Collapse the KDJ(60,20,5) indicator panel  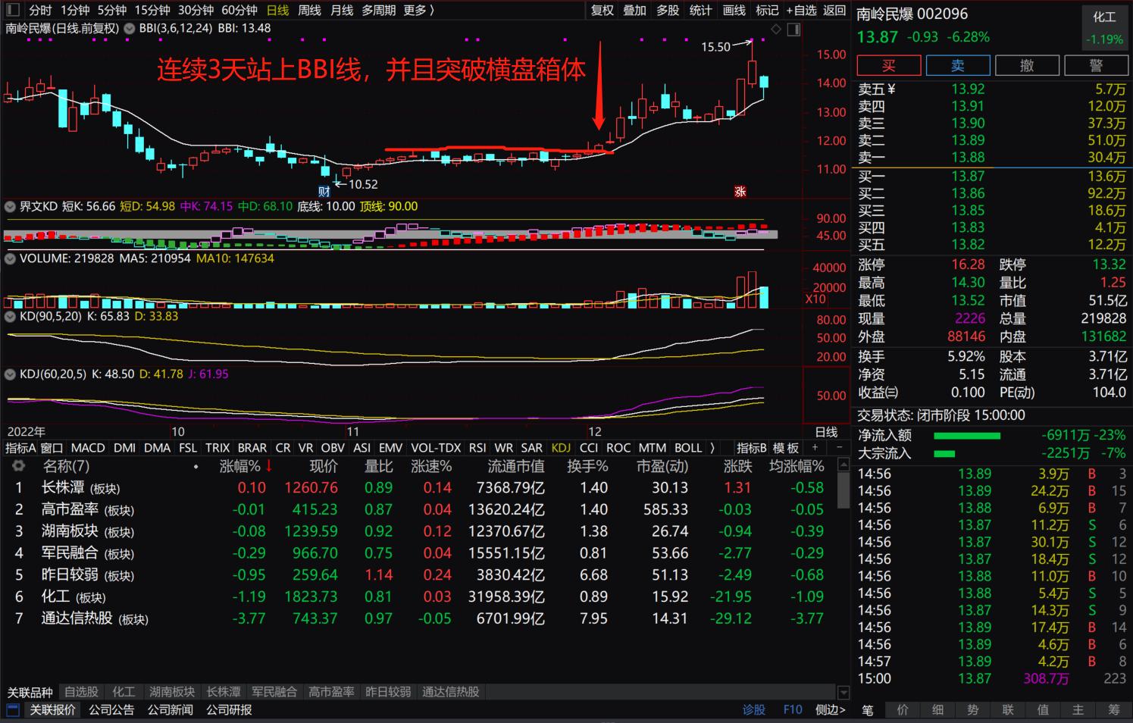click(10, 374)
